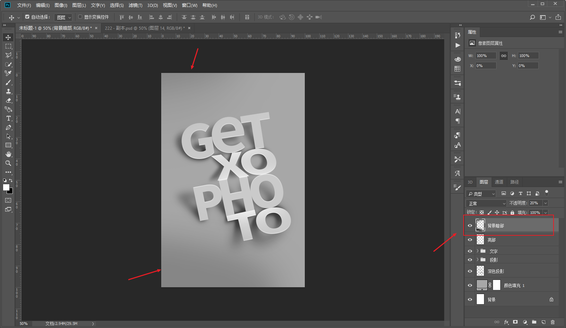Create a new group folder icon
The width and height of the screenshot is (566, 328).
tap(534, 322)
